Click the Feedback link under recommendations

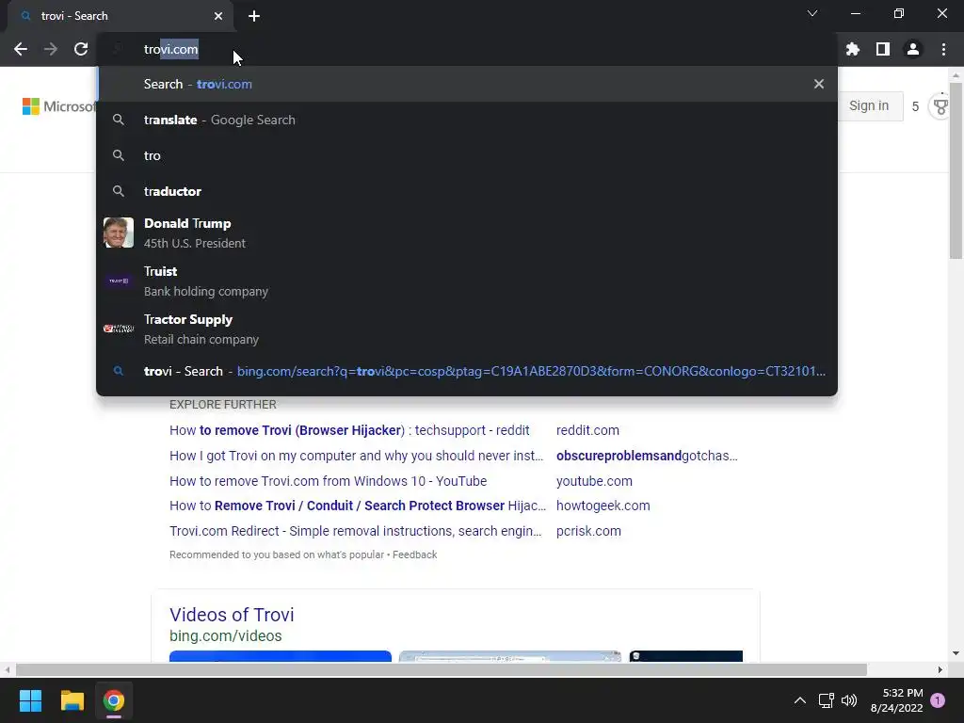pyautogui.click(x=415, y=554)
